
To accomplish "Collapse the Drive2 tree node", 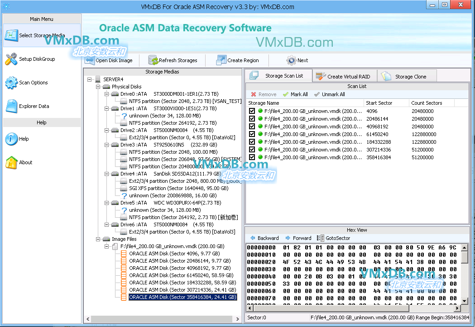I will click(106, 131).
